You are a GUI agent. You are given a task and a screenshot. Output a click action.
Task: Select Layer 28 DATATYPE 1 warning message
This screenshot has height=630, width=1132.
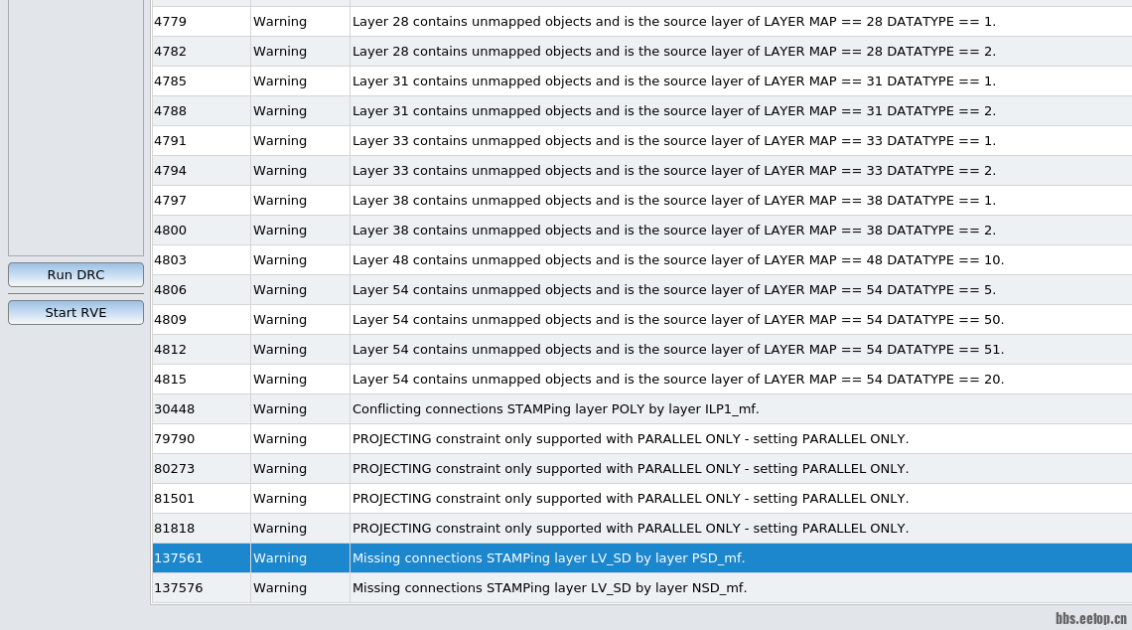tap(673, 22)
